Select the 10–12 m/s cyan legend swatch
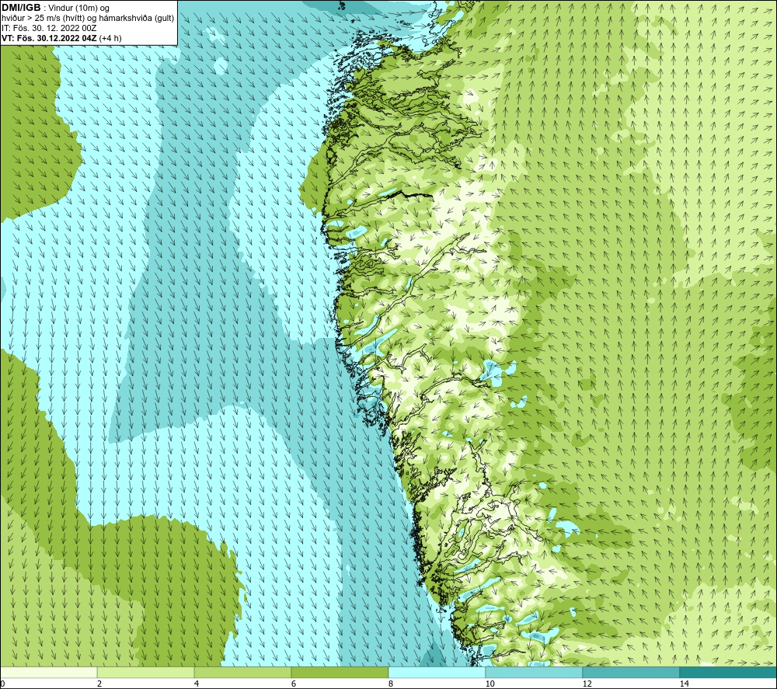This screenshot has height=689, width=777. 535,672
